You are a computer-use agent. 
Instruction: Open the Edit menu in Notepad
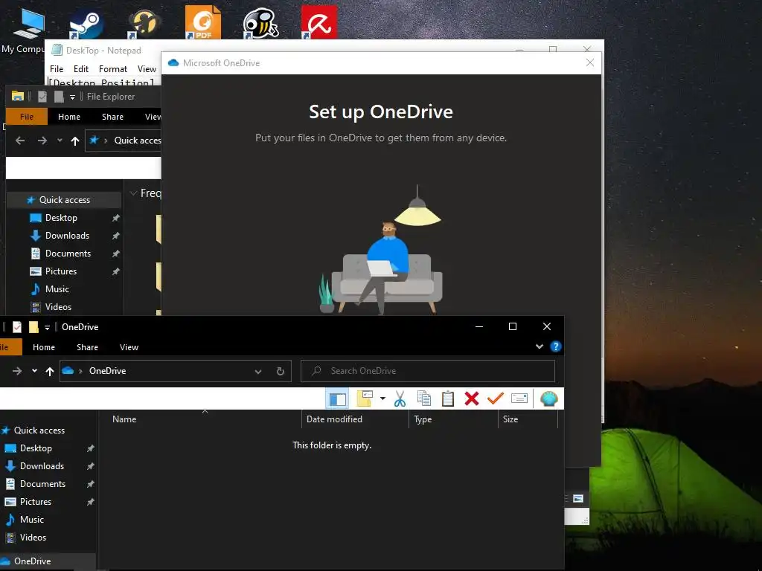tap(80, 69)
